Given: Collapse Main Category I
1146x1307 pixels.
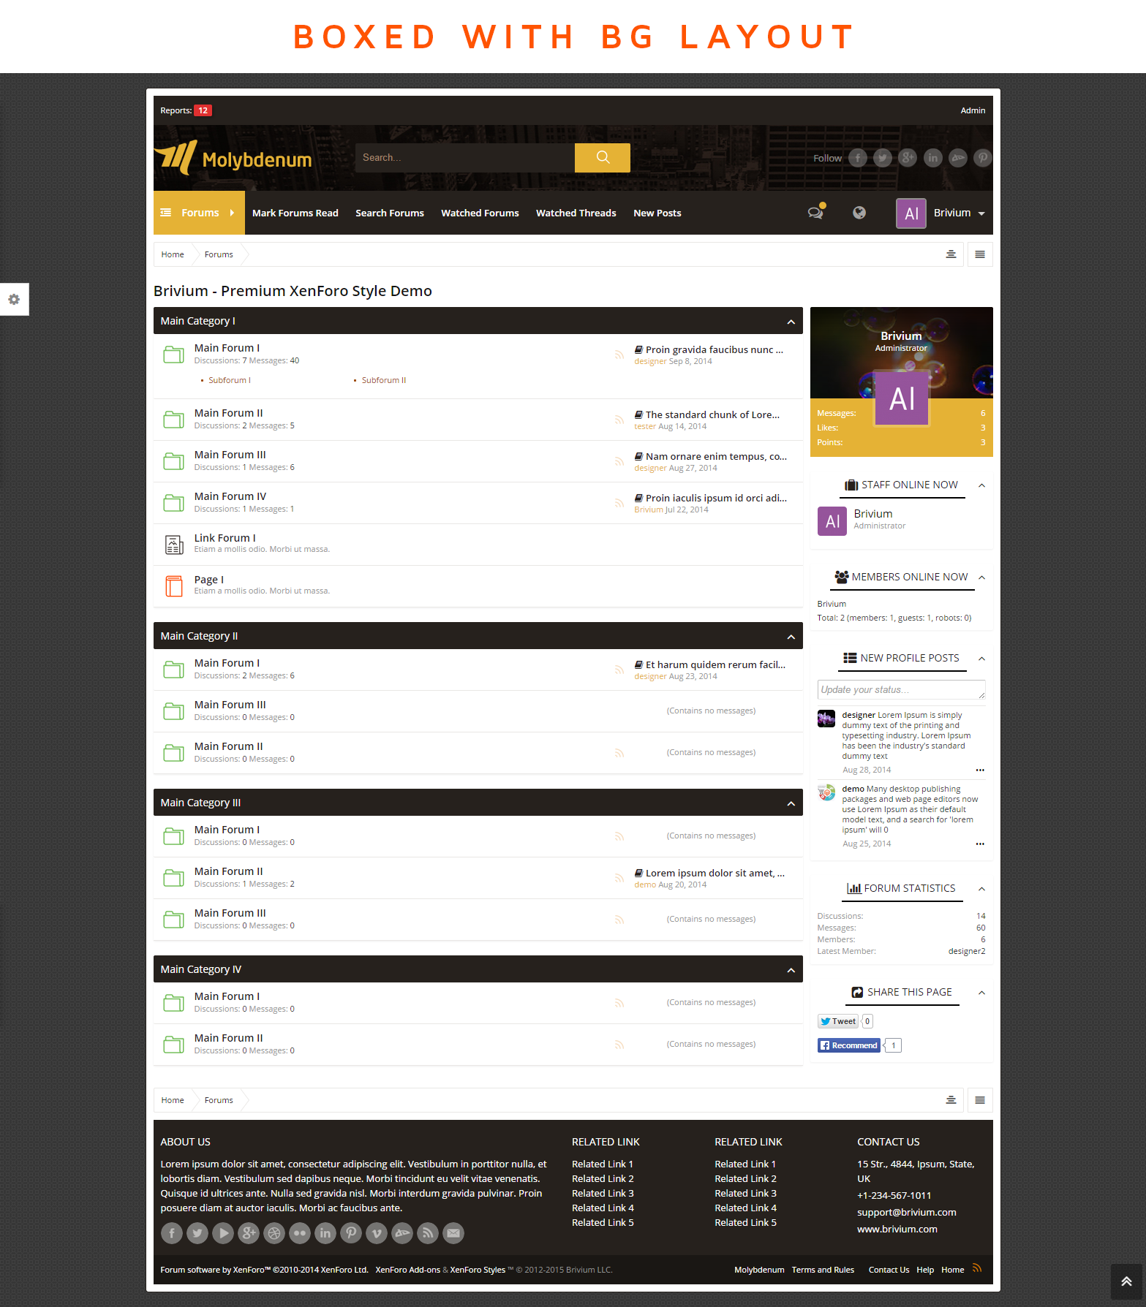Looking at the screenshot, I should click(791, 322).
